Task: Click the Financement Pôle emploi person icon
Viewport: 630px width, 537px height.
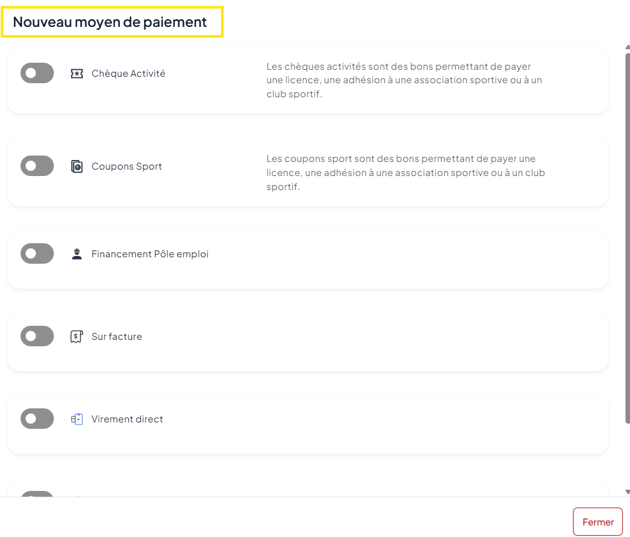Action: tap(77, 254)
